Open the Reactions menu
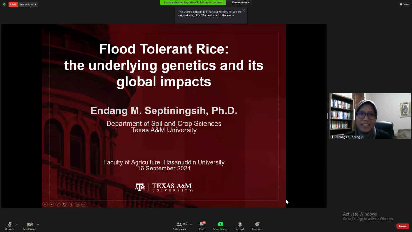This screenshot has width=412, height=232. coord(257,226)
